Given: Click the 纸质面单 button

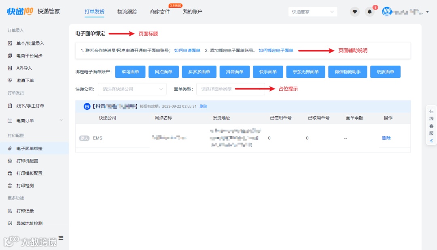Looking at the screenshot, I should pos(385,72).
